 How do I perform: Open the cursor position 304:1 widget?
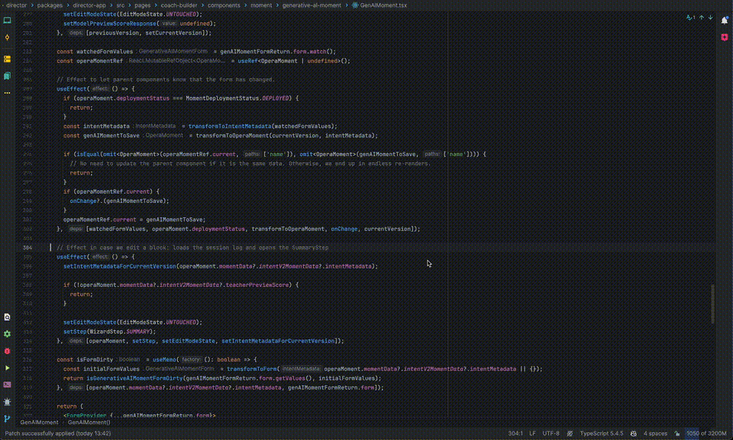515,433
